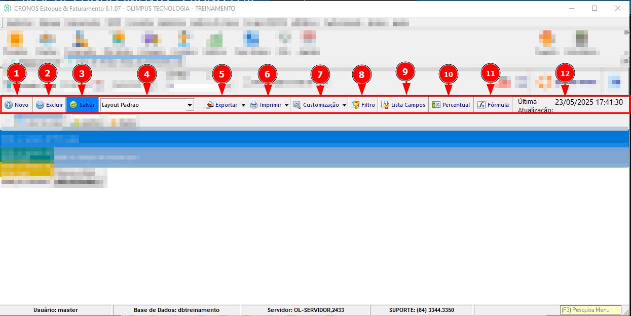Click the Imprimir printer icon

point(266,105)
